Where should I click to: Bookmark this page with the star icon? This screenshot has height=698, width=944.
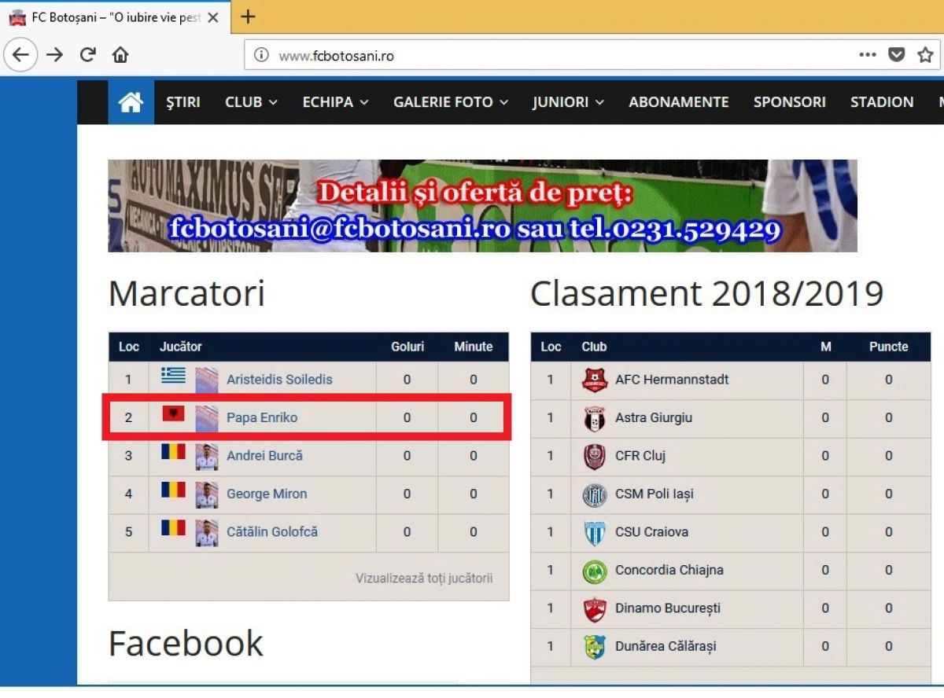point(925,55)
